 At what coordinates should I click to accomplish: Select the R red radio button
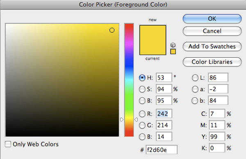tap(142, 114)
